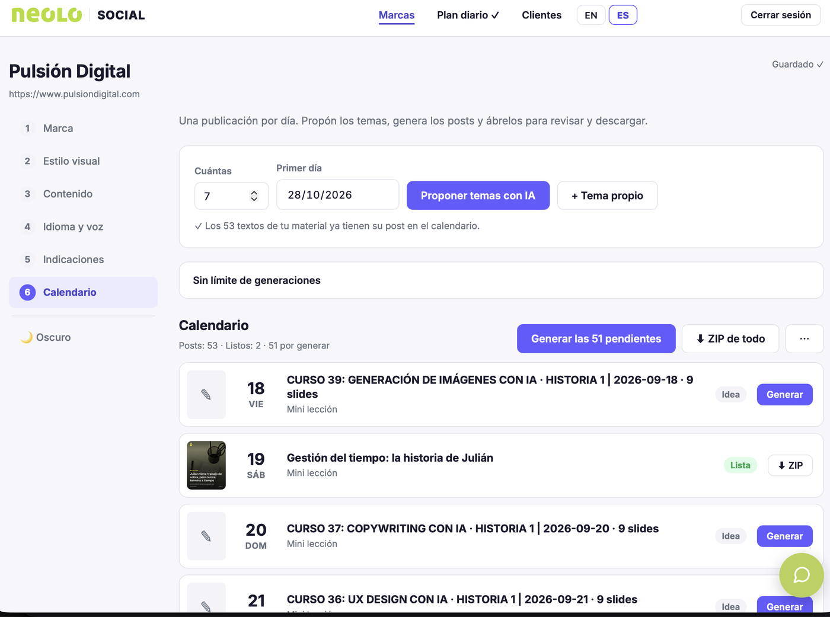Open the Marcas tab
The image size is (830, 617).
coord(397,15)
